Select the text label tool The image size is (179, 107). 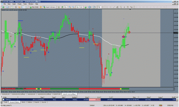[128, 7]
